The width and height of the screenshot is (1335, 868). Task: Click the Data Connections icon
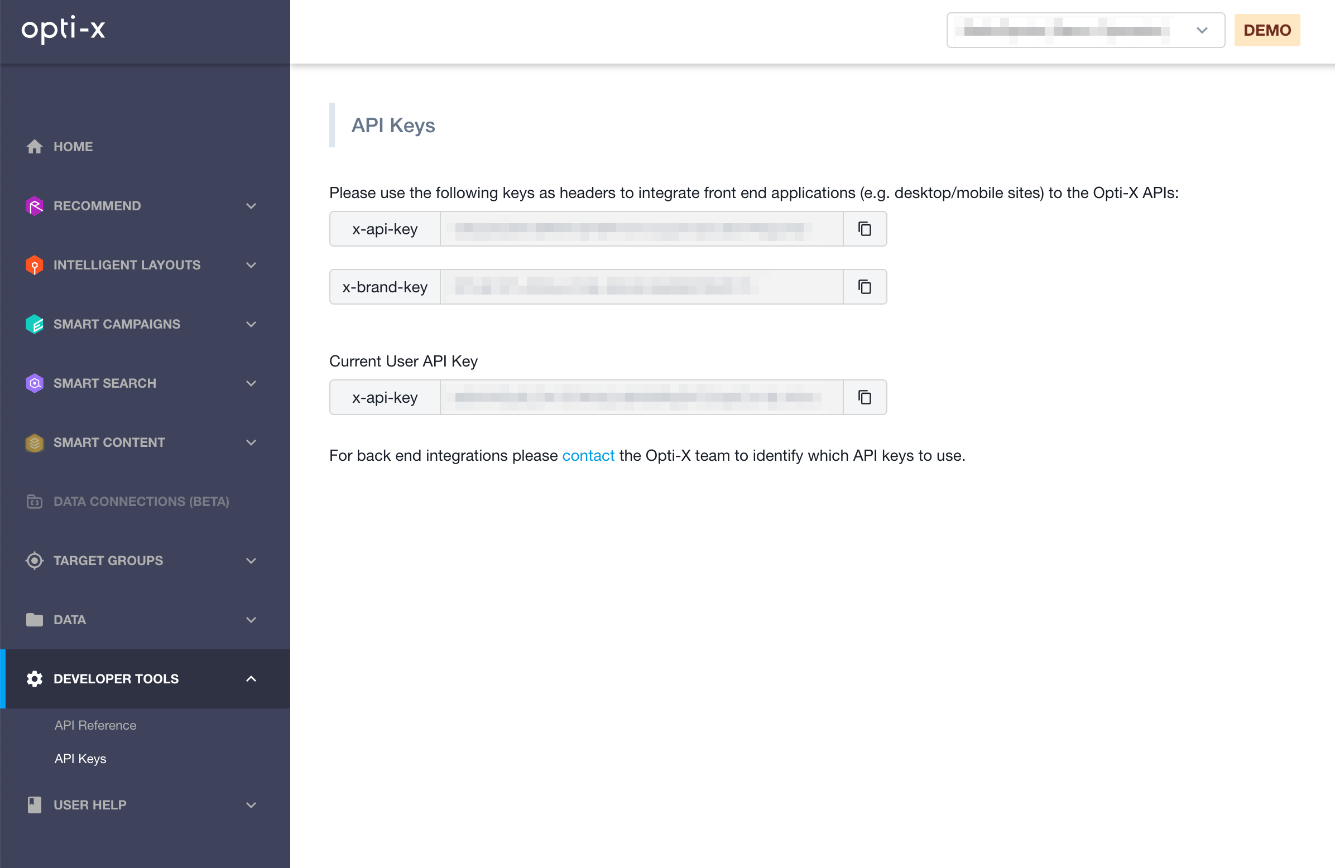[x=34, y=501]
